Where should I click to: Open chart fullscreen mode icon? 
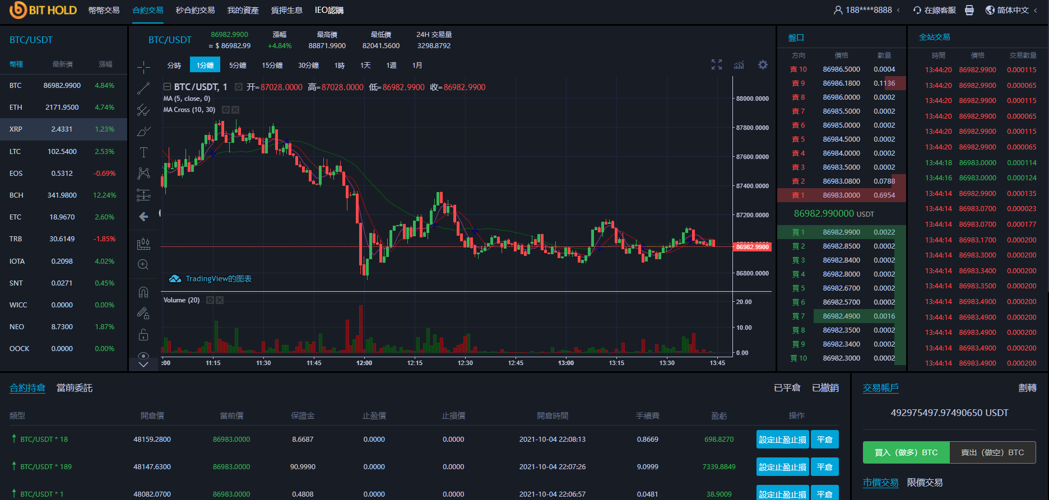(x=717, y=65)
